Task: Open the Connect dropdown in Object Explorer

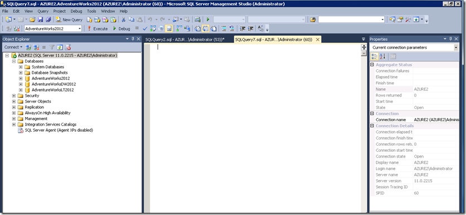Action: (x=13, y=47)
